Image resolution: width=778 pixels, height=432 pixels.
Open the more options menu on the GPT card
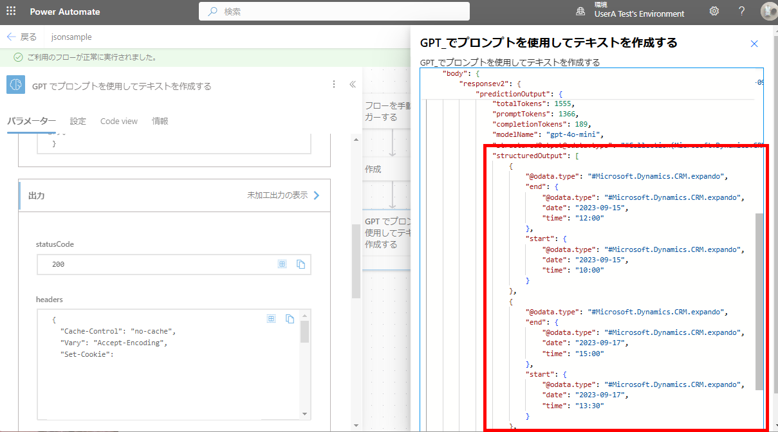click(x=333, y=84)
